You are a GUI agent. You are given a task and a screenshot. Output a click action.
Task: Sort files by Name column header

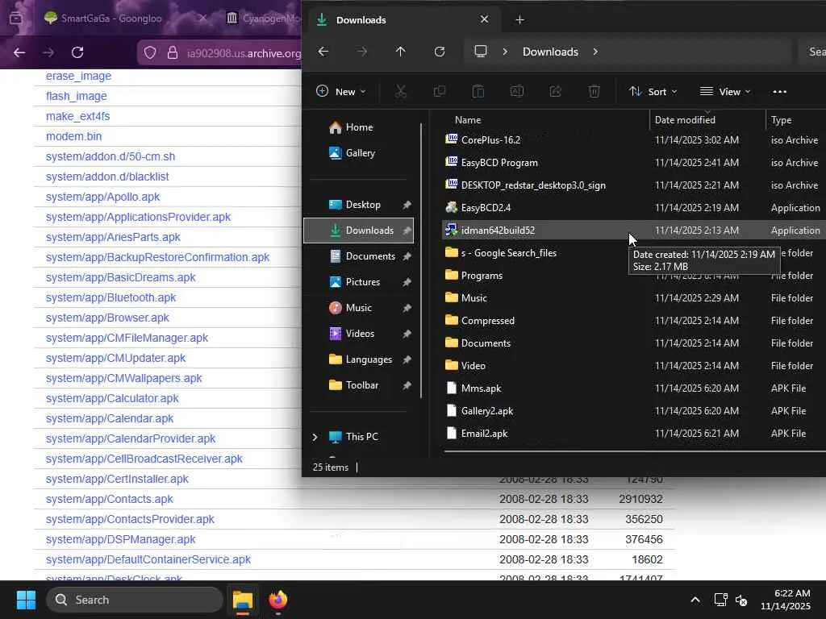[x=545, y=120]
